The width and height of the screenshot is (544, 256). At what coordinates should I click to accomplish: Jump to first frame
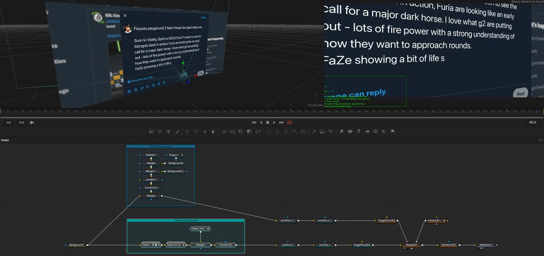click(x=254, y=122)
